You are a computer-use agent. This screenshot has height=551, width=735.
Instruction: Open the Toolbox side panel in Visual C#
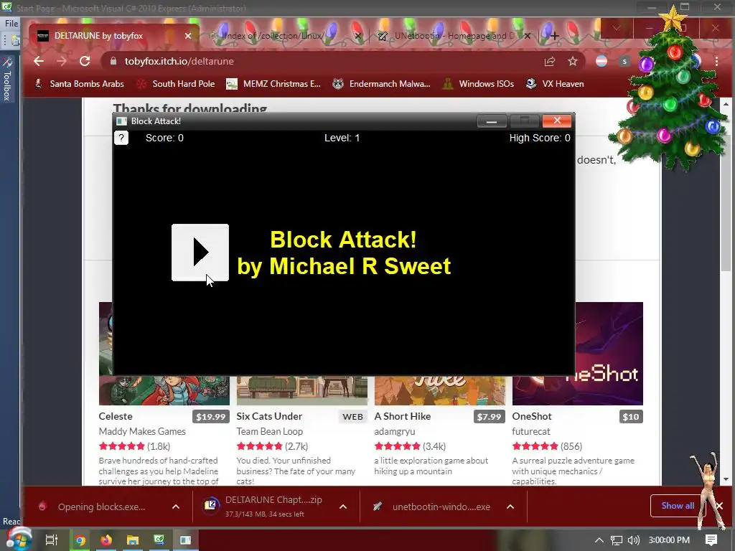pos(7,80)
